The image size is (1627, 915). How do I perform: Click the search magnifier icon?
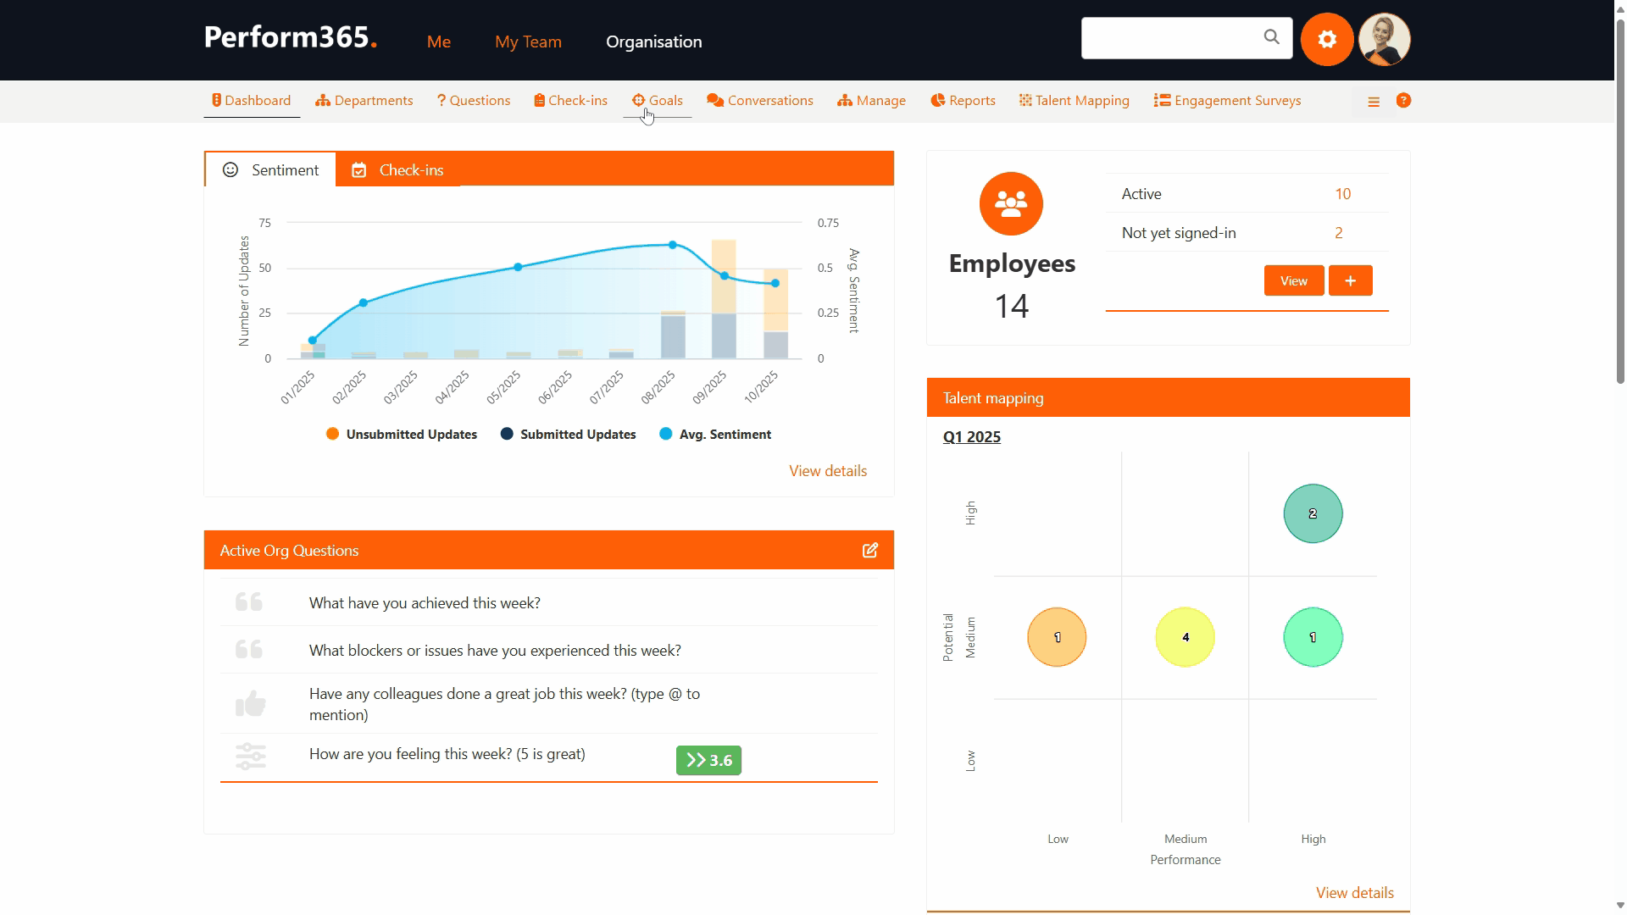click(1271, 37)
